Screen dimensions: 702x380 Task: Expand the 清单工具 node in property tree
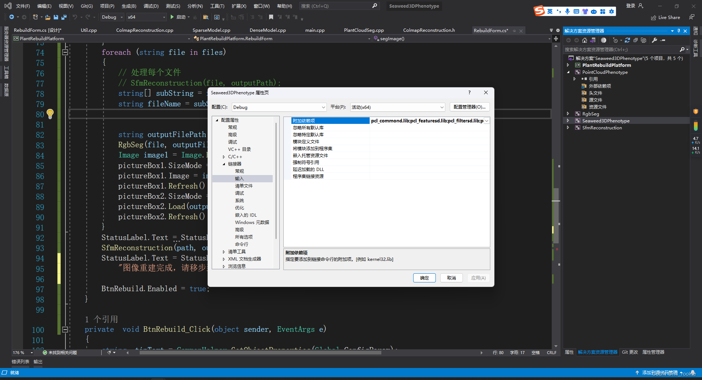click(224, 252)
